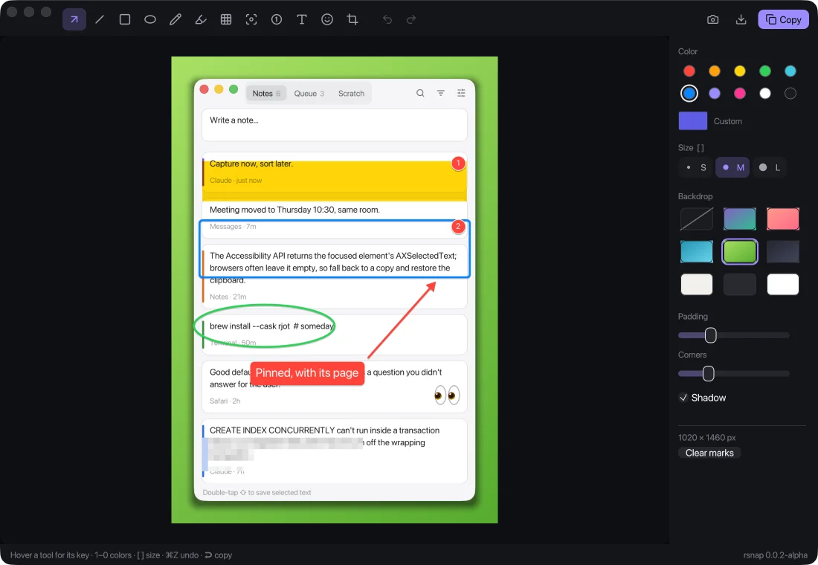The height and width of the screenshot is (565, 818).
Task: Pick the numbered Step counter tool
Action: (277, 20)
